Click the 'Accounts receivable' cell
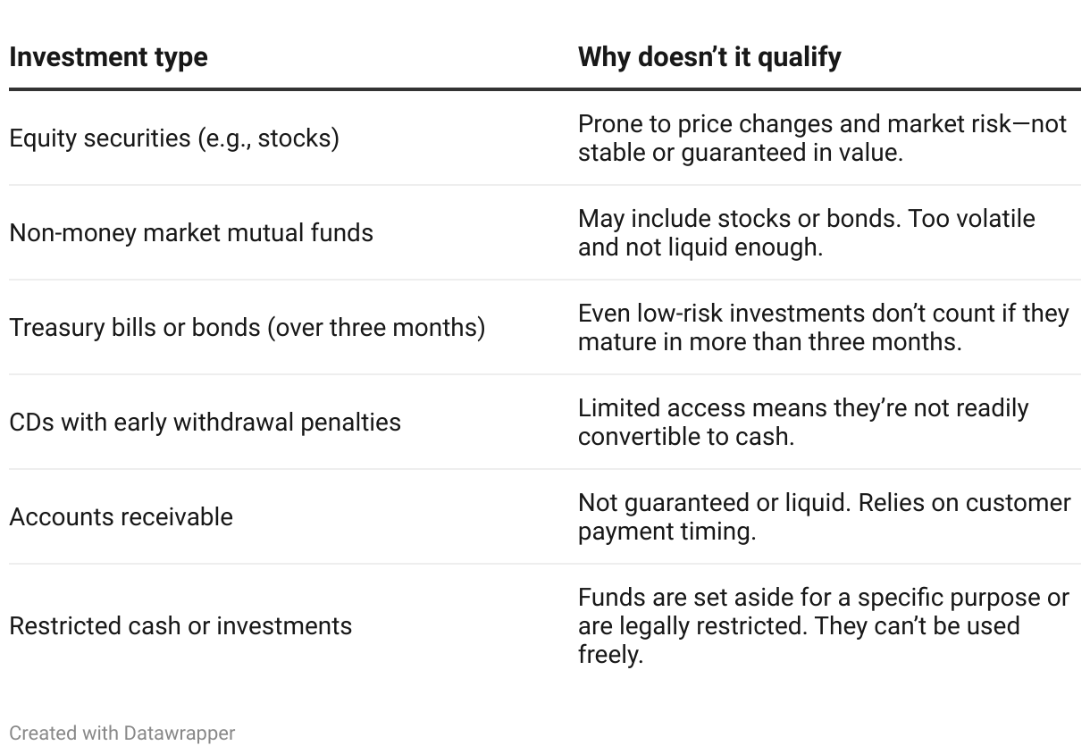 [122, 517]
